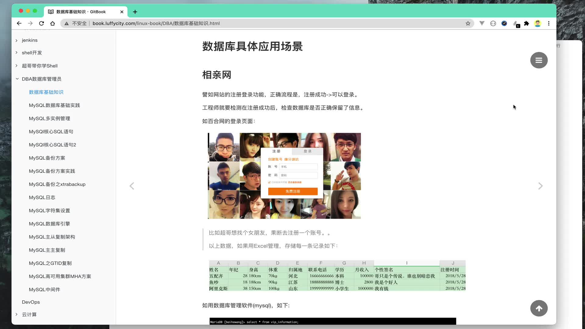Screen dimensions: 585x329
Task: Expand the 超哥带你学Shell section
Action: click(x=16, y=66)
